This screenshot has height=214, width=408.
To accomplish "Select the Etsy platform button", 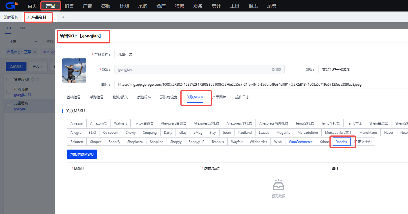I will pos(213,133).
